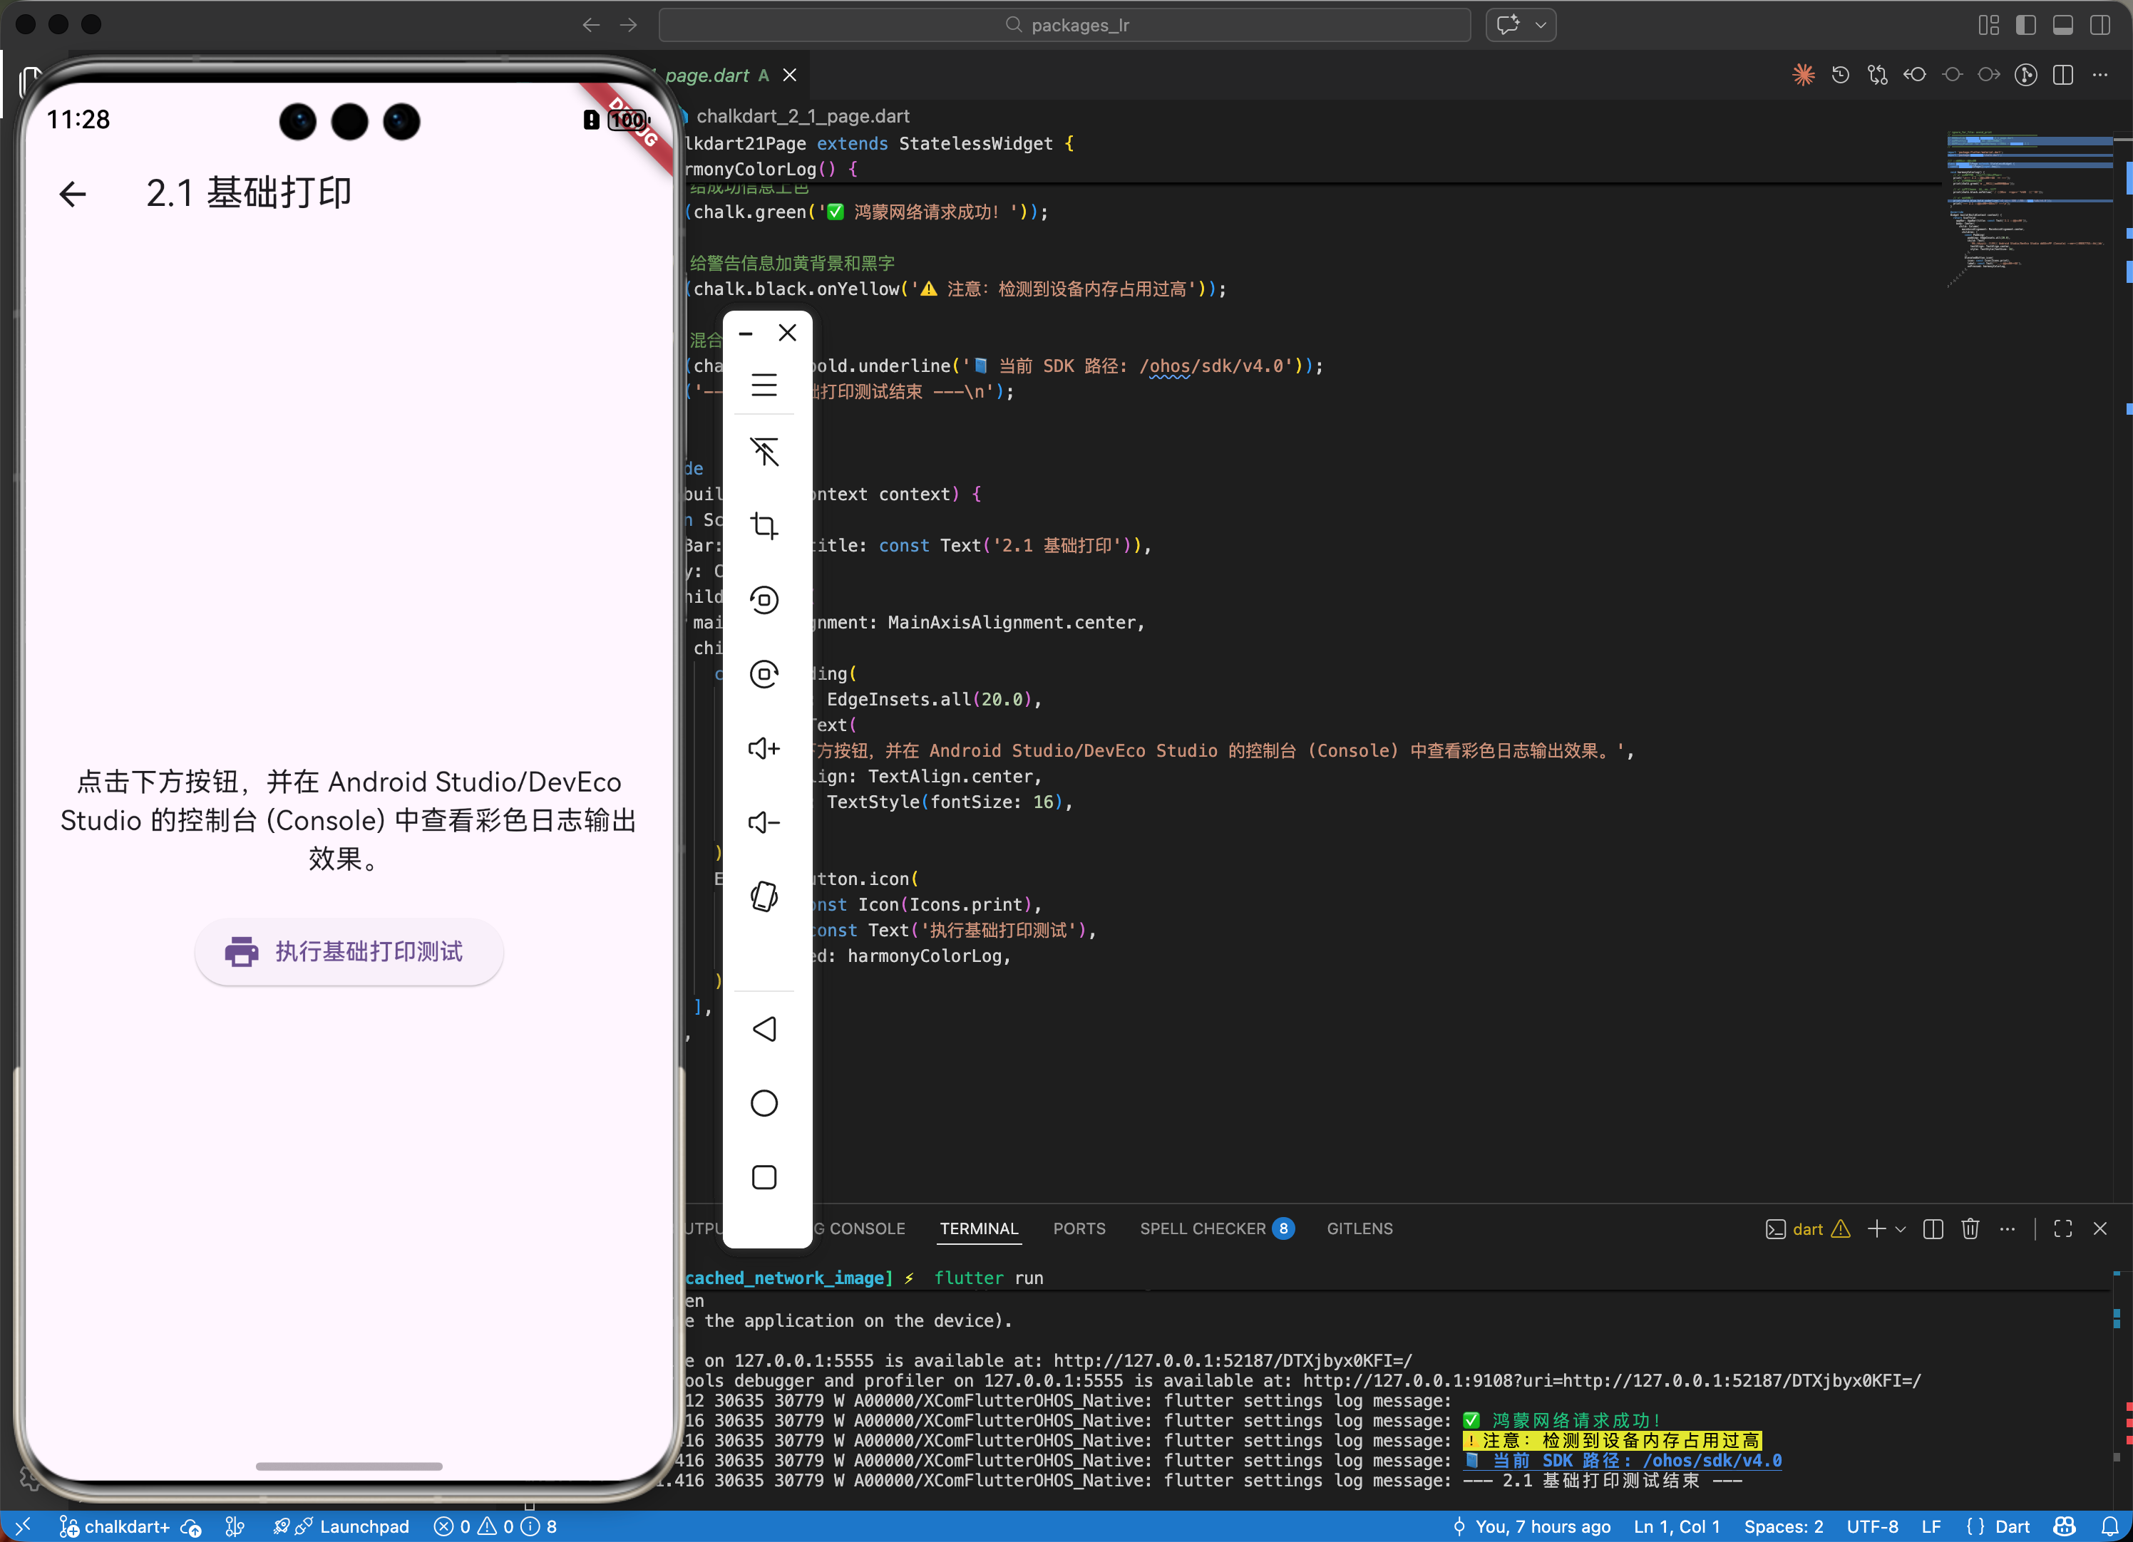Click the packages_lr search field
This screenshot has width=2133, height=1542.
pyautogui.click(x=1064, y=26)
